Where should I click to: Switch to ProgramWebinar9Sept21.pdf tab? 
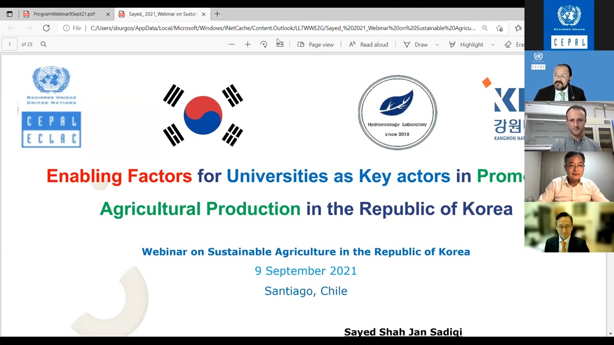pos(64,14)
